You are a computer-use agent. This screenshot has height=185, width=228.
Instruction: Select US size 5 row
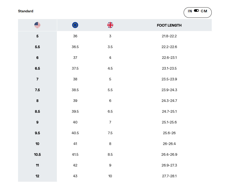point(37,36)
